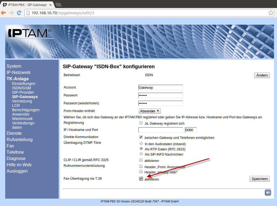The image size is (277, 206).
Task: Click the Ausloggen link
Action: pyautogui.click(x=17, y=171)
